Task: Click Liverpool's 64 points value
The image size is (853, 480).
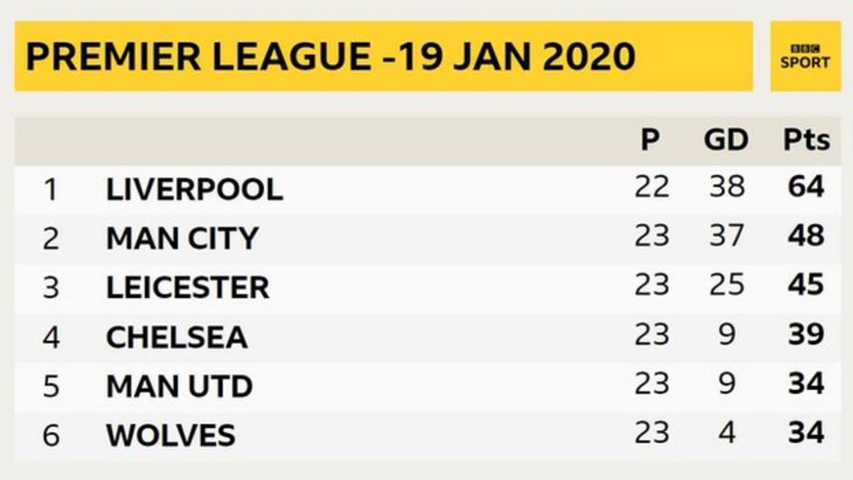Action: point(806,187)
